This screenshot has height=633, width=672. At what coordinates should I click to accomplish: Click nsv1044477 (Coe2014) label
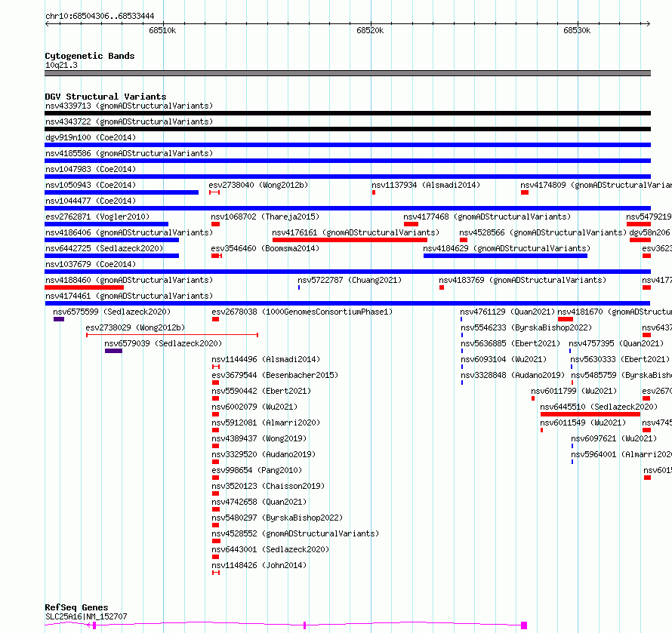point(91,201)
